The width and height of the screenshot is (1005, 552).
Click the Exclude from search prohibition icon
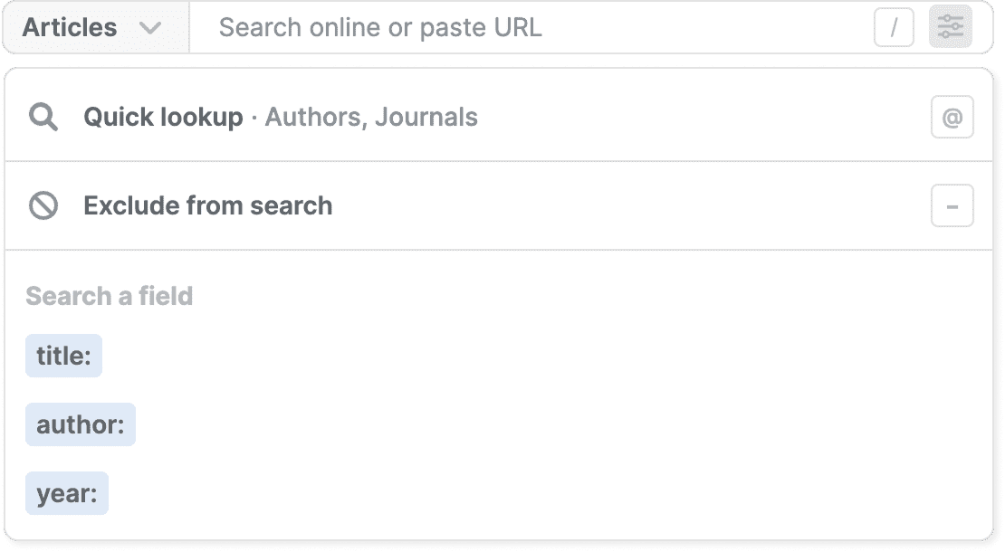[43, 206]
